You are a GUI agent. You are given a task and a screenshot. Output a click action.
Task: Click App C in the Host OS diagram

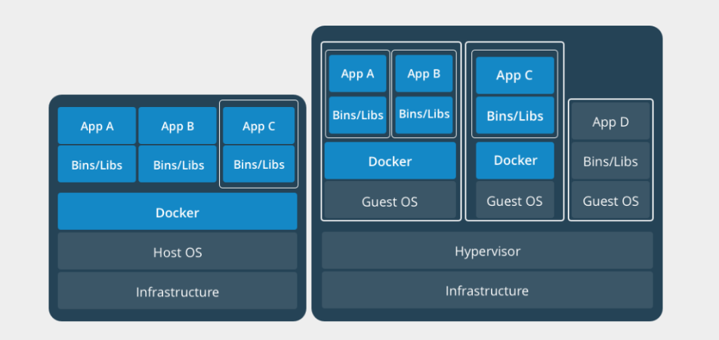pos(258,125)
